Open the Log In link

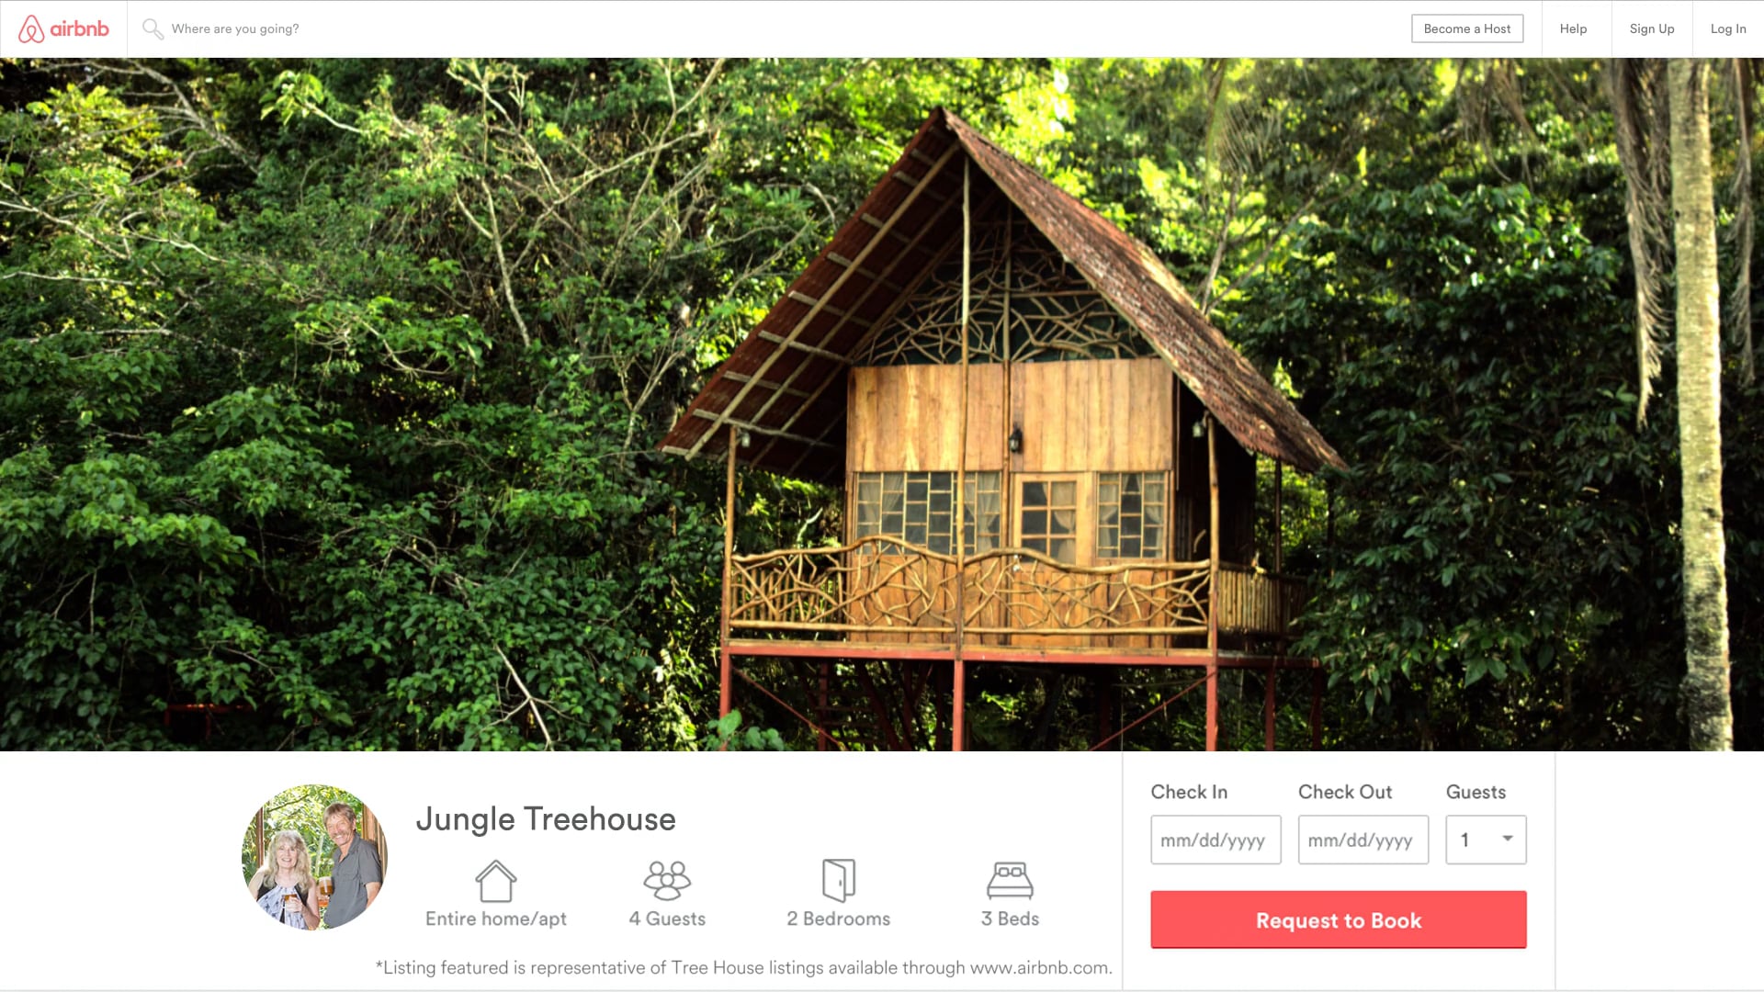(1728, 28)
